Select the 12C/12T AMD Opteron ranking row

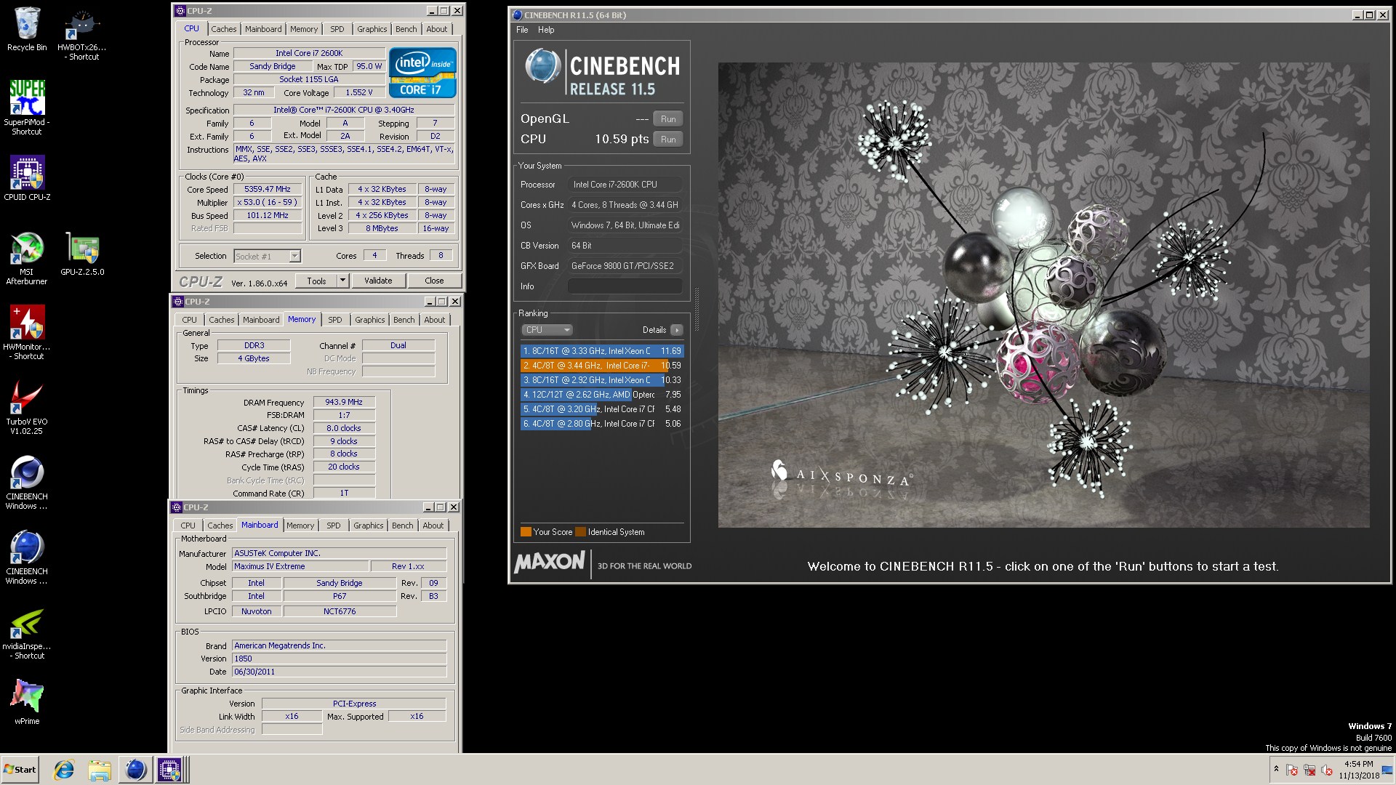(x=602, y=395)
